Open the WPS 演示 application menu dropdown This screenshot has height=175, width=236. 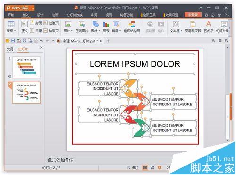[x=33, y=8]
